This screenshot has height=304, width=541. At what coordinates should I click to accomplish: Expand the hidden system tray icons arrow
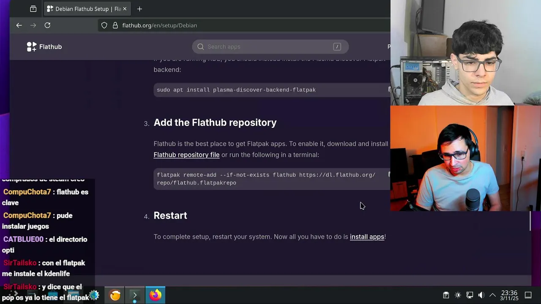coord(492,295)
